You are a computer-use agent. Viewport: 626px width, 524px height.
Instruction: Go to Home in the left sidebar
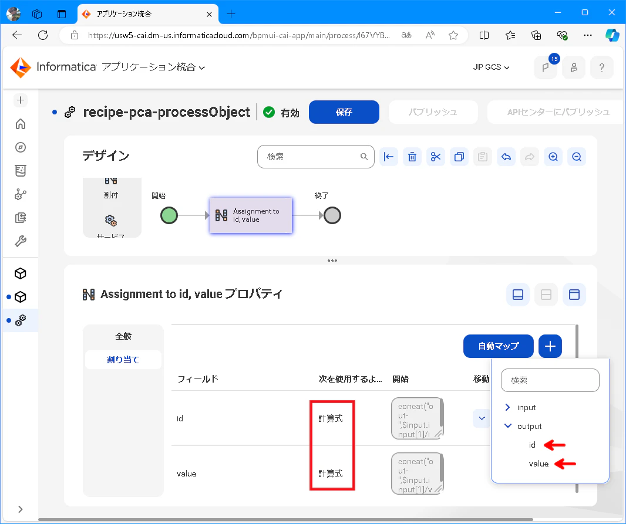[21, 124]
